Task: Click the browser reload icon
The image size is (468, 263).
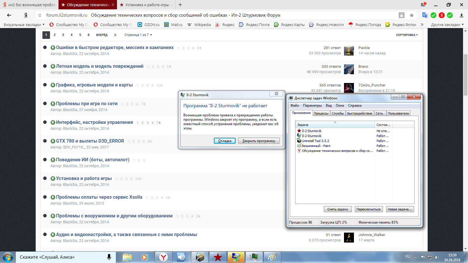Action: coord(40,15)
